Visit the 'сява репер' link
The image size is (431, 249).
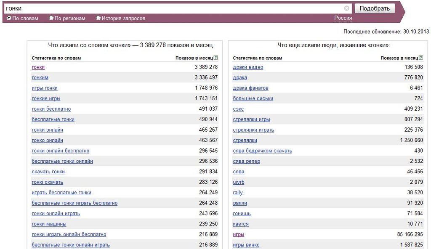(246, 161)
